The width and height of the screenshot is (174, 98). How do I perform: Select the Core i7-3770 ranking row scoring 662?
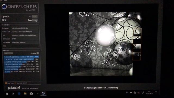coord(21,64)
